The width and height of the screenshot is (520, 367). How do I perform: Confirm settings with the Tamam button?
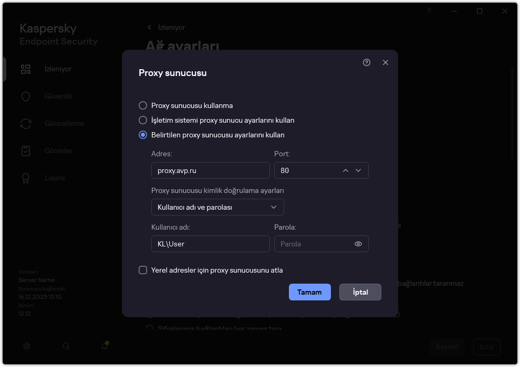pyautogui.click(x=309, y=292)
